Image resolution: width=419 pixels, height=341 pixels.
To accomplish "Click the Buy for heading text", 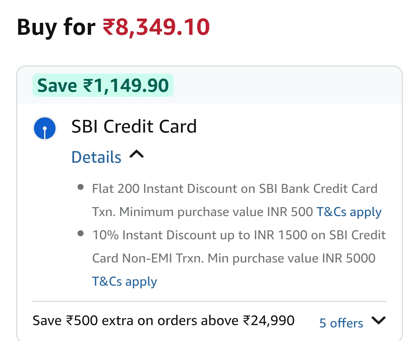I will pyautogui.click(x=56, y=27).
